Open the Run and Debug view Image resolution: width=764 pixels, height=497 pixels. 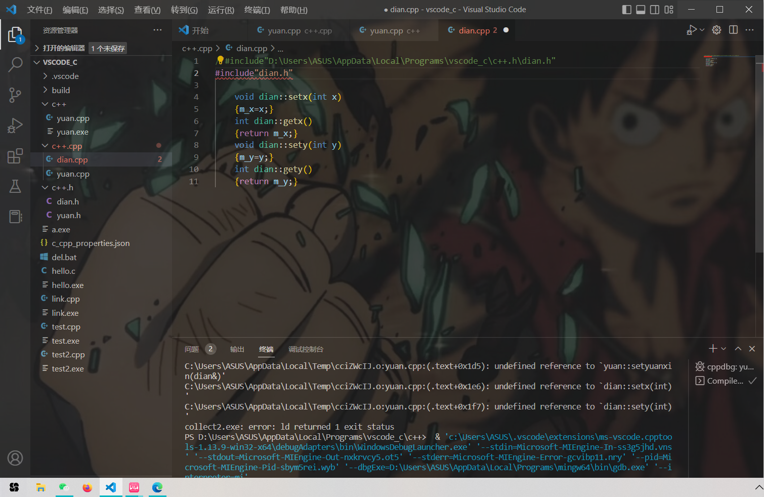pos(15,125)
